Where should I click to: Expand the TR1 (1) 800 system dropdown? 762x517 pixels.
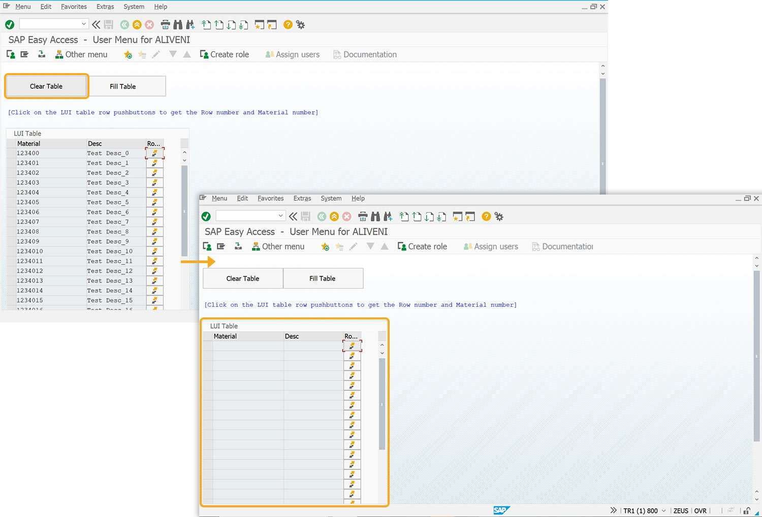pos(663,511)
